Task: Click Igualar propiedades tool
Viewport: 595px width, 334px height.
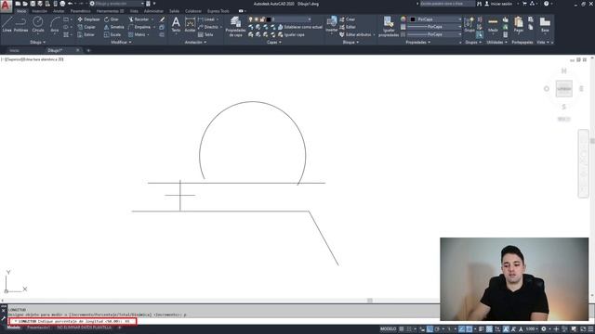Action: pos(389,27)
